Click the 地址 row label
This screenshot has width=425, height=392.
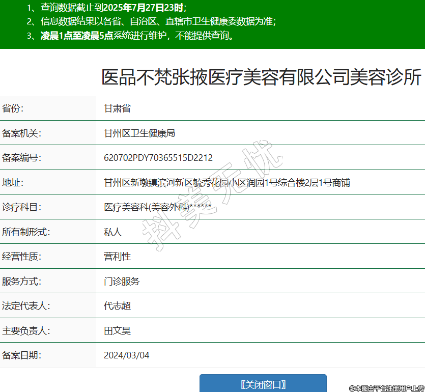click(13, 182)
